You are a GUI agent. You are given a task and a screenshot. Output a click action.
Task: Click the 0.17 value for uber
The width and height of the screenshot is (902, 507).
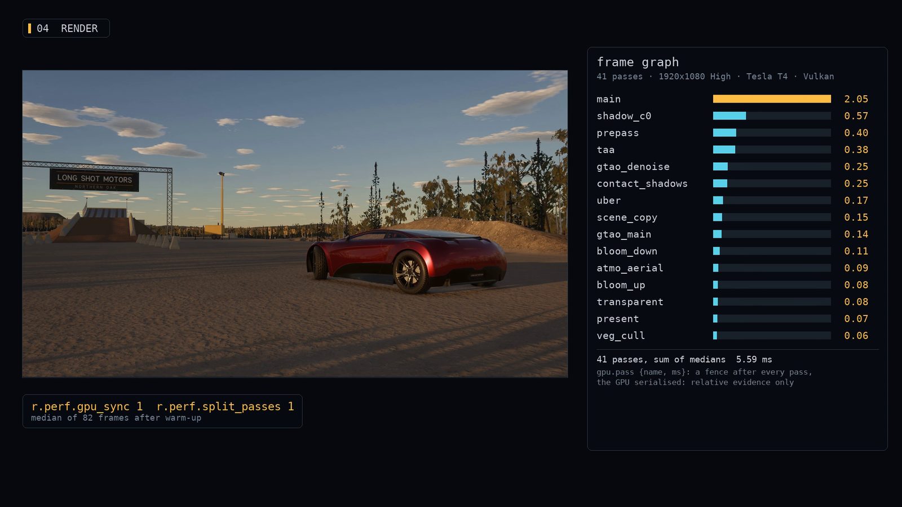(856, 201)
